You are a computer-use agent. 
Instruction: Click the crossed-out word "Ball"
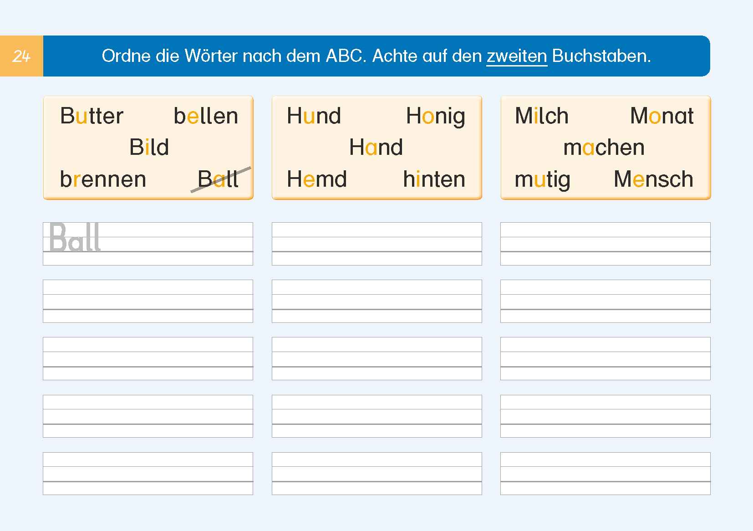click(218, 179)
